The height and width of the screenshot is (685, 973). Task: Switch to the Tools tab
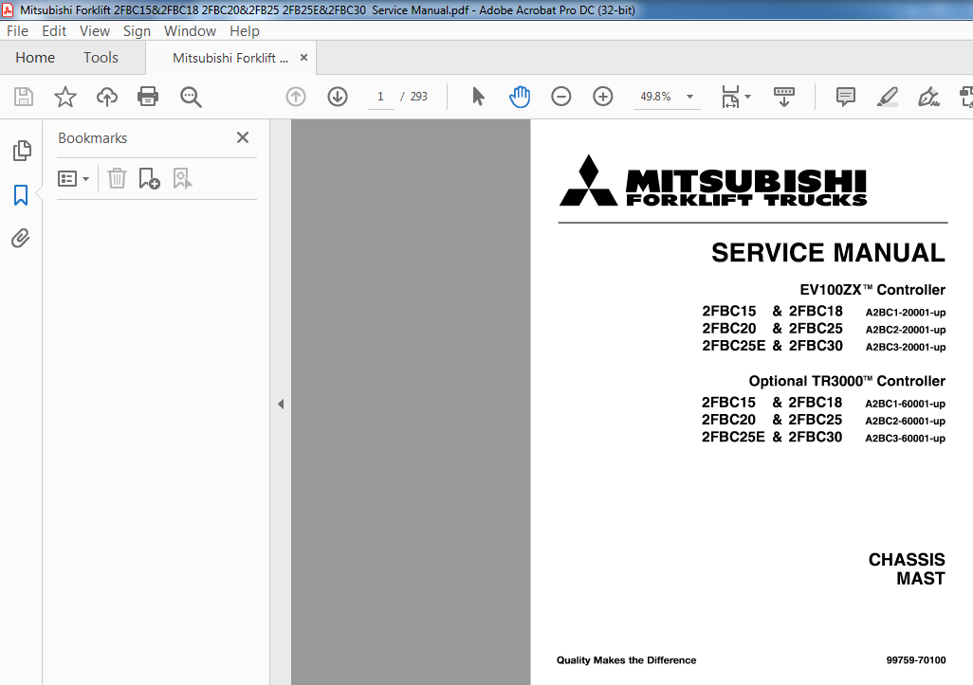pyautogui.click(x=101, y=58)
